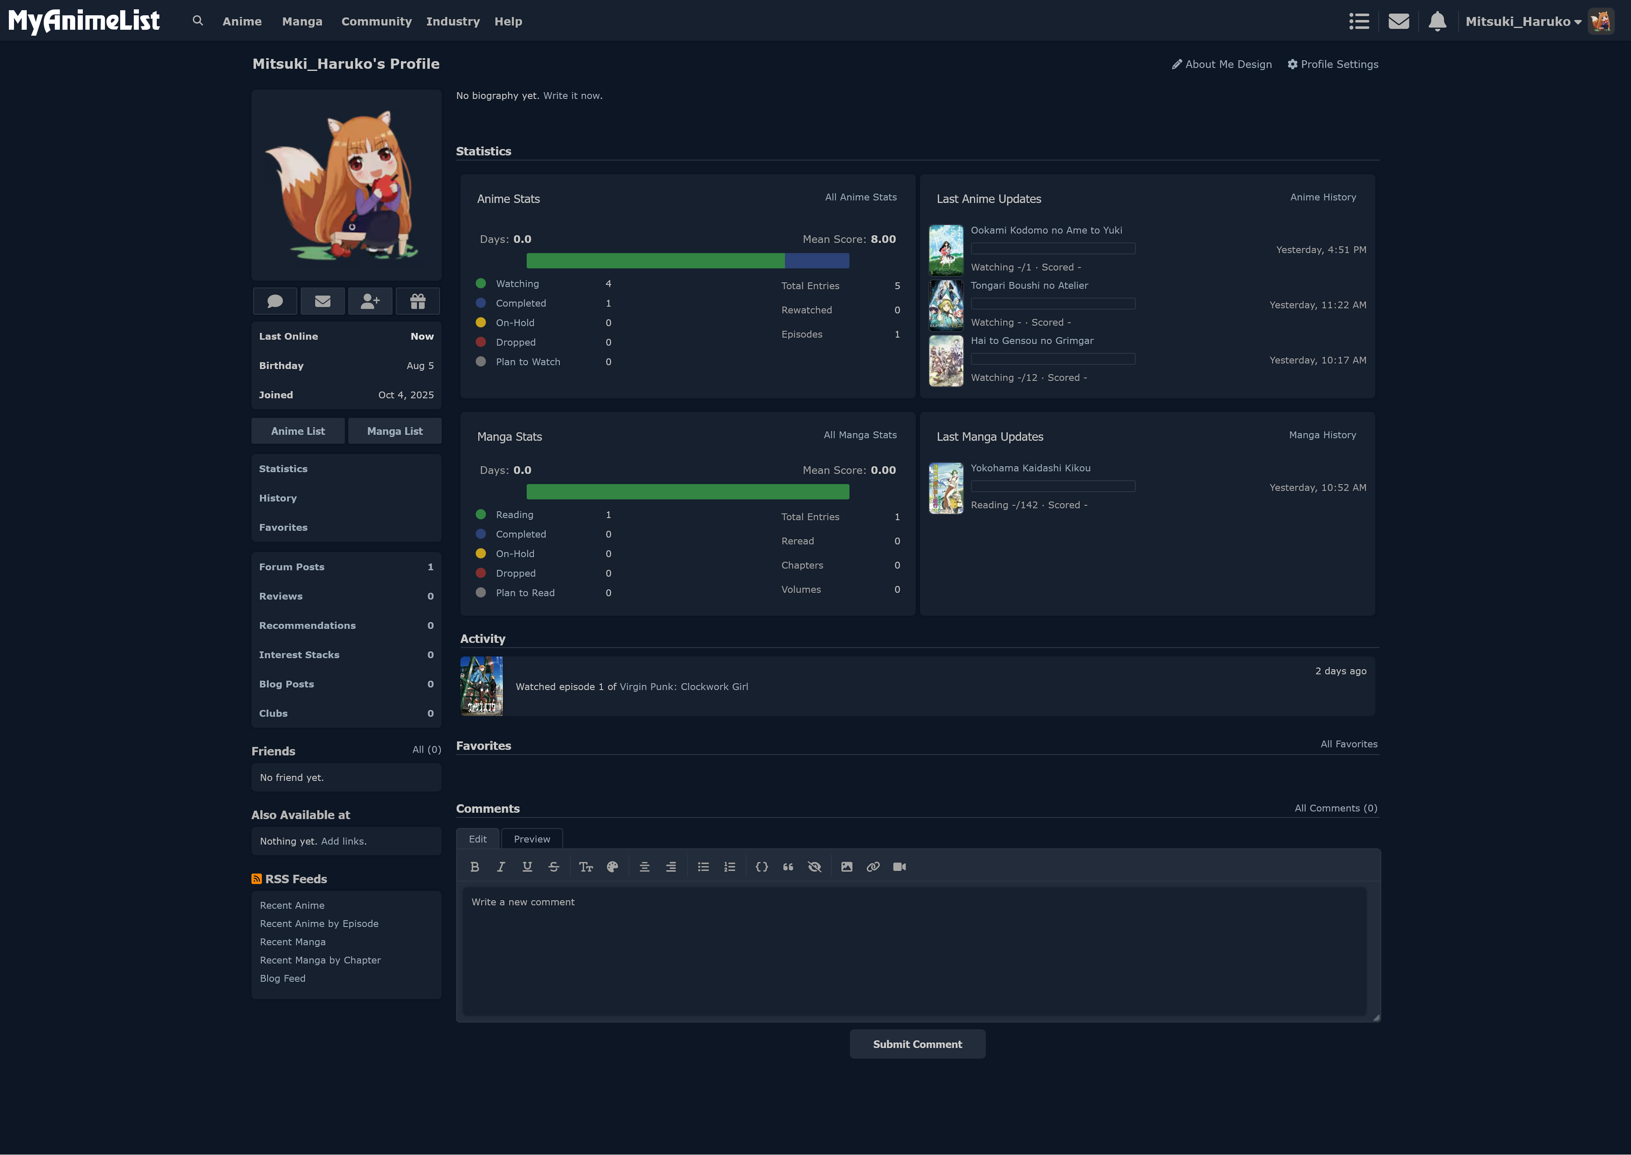Select the Edit comment tab
Screen dimensions: 1631x1155
[x=478, y=839]
